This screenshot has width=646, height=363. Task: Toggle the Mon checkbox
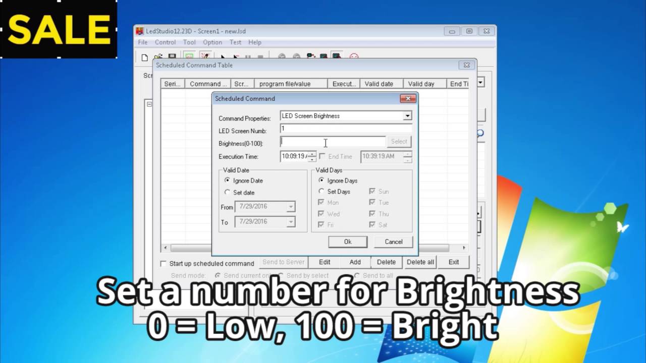321,203
